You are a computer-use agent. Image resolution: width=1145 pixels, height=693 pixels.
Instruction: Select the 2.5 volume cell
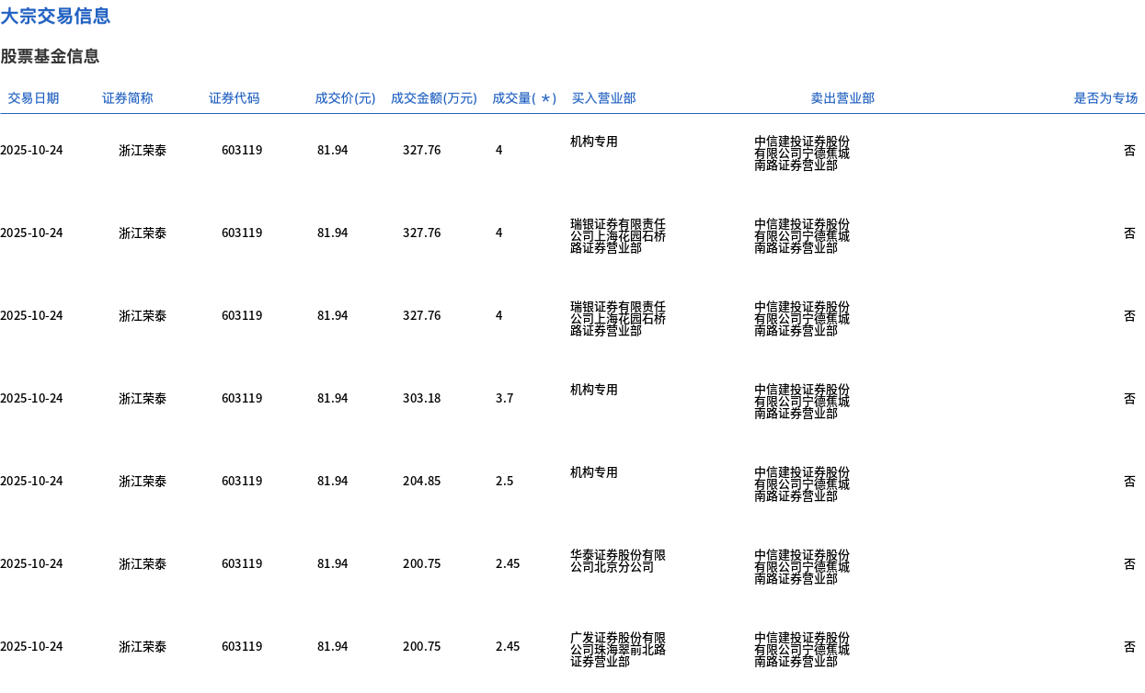(505, 482)
